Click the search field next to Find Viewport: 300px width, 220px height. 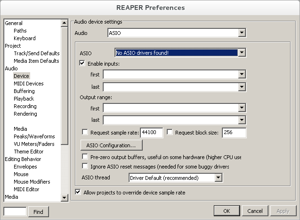15,212
